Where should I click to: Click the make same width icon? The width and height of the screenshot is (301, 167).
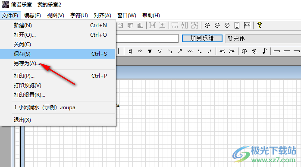tap(175, 25)
